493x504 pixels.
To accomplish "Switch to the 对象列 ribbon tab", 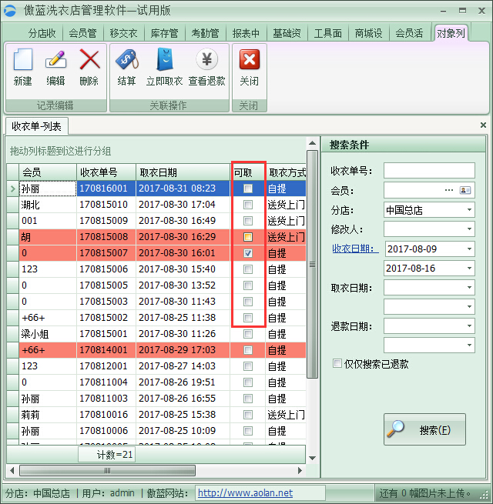I will click(x=451, y=33).
